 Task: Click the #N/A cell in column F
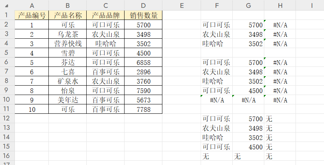tap(217, 100)
